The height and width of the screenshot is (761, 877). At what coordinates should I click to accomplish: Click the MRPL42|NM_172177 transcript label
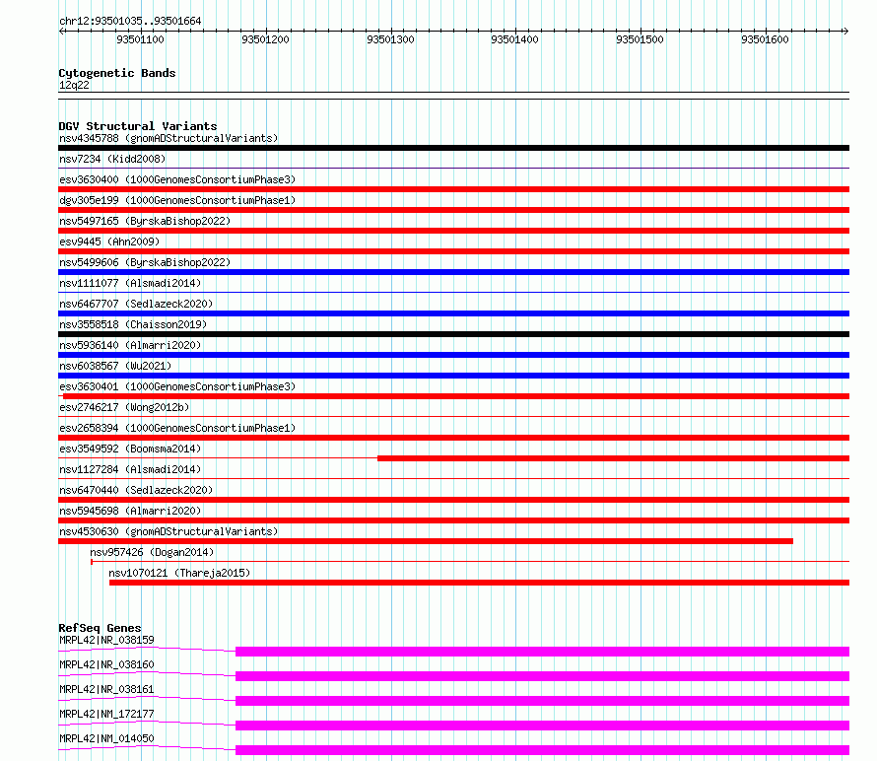[106, 714]
